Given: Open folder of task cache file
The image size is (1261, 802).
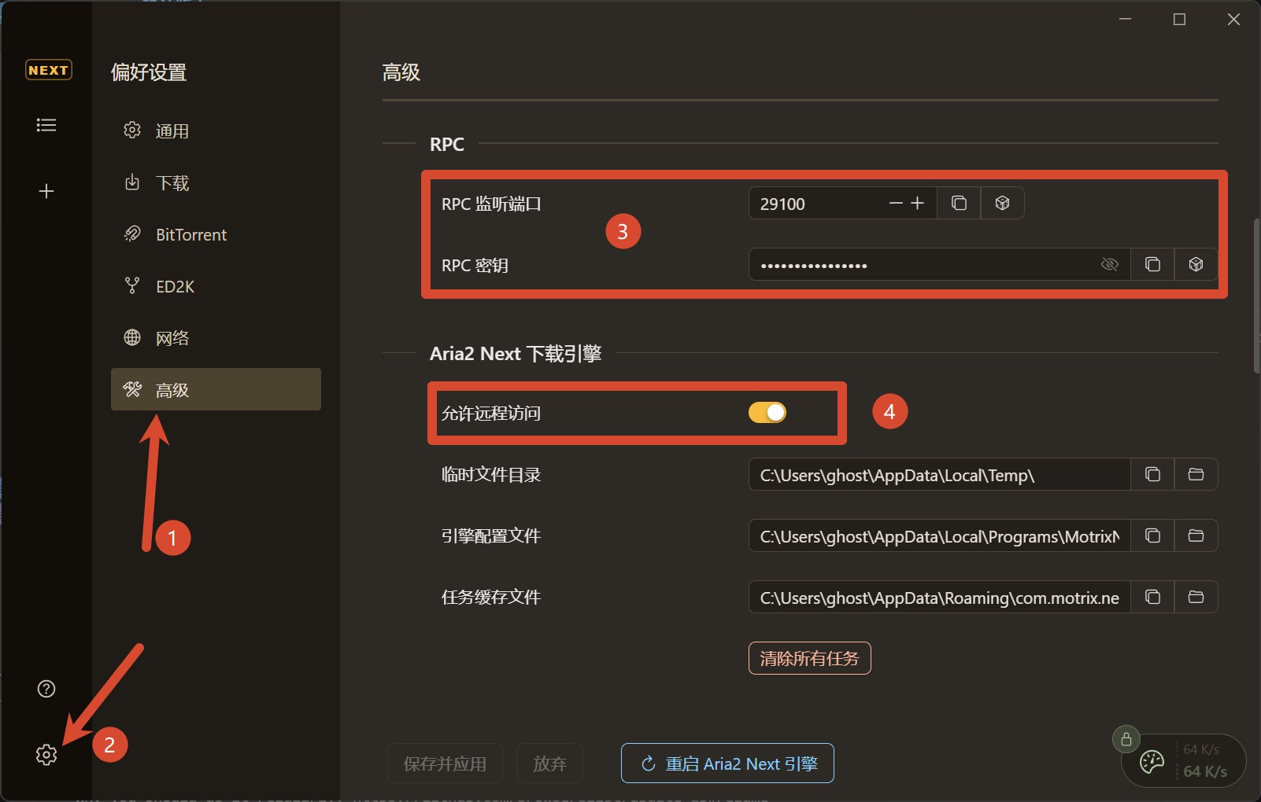Looking at the screenshot, I should (1196, 597).
